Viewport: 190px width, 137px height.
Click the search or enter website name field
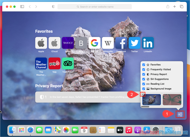(95, 7)
